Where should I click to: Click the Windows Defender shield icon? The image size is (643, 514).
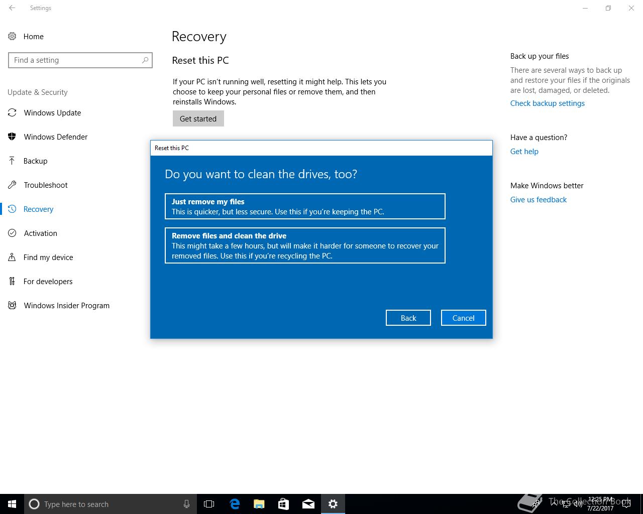click(12, 137)
